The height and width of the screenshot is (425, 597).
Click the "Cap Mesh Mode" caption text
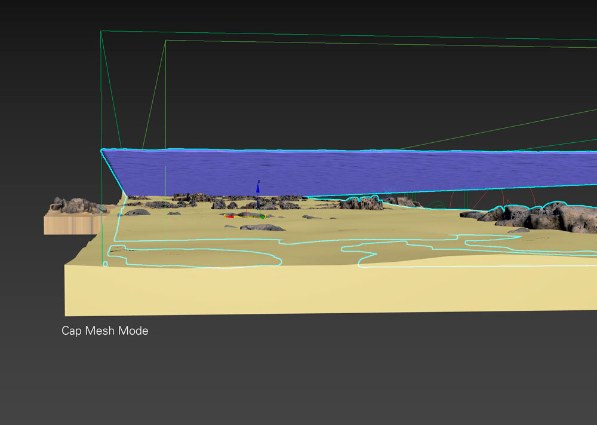(104, 331)
